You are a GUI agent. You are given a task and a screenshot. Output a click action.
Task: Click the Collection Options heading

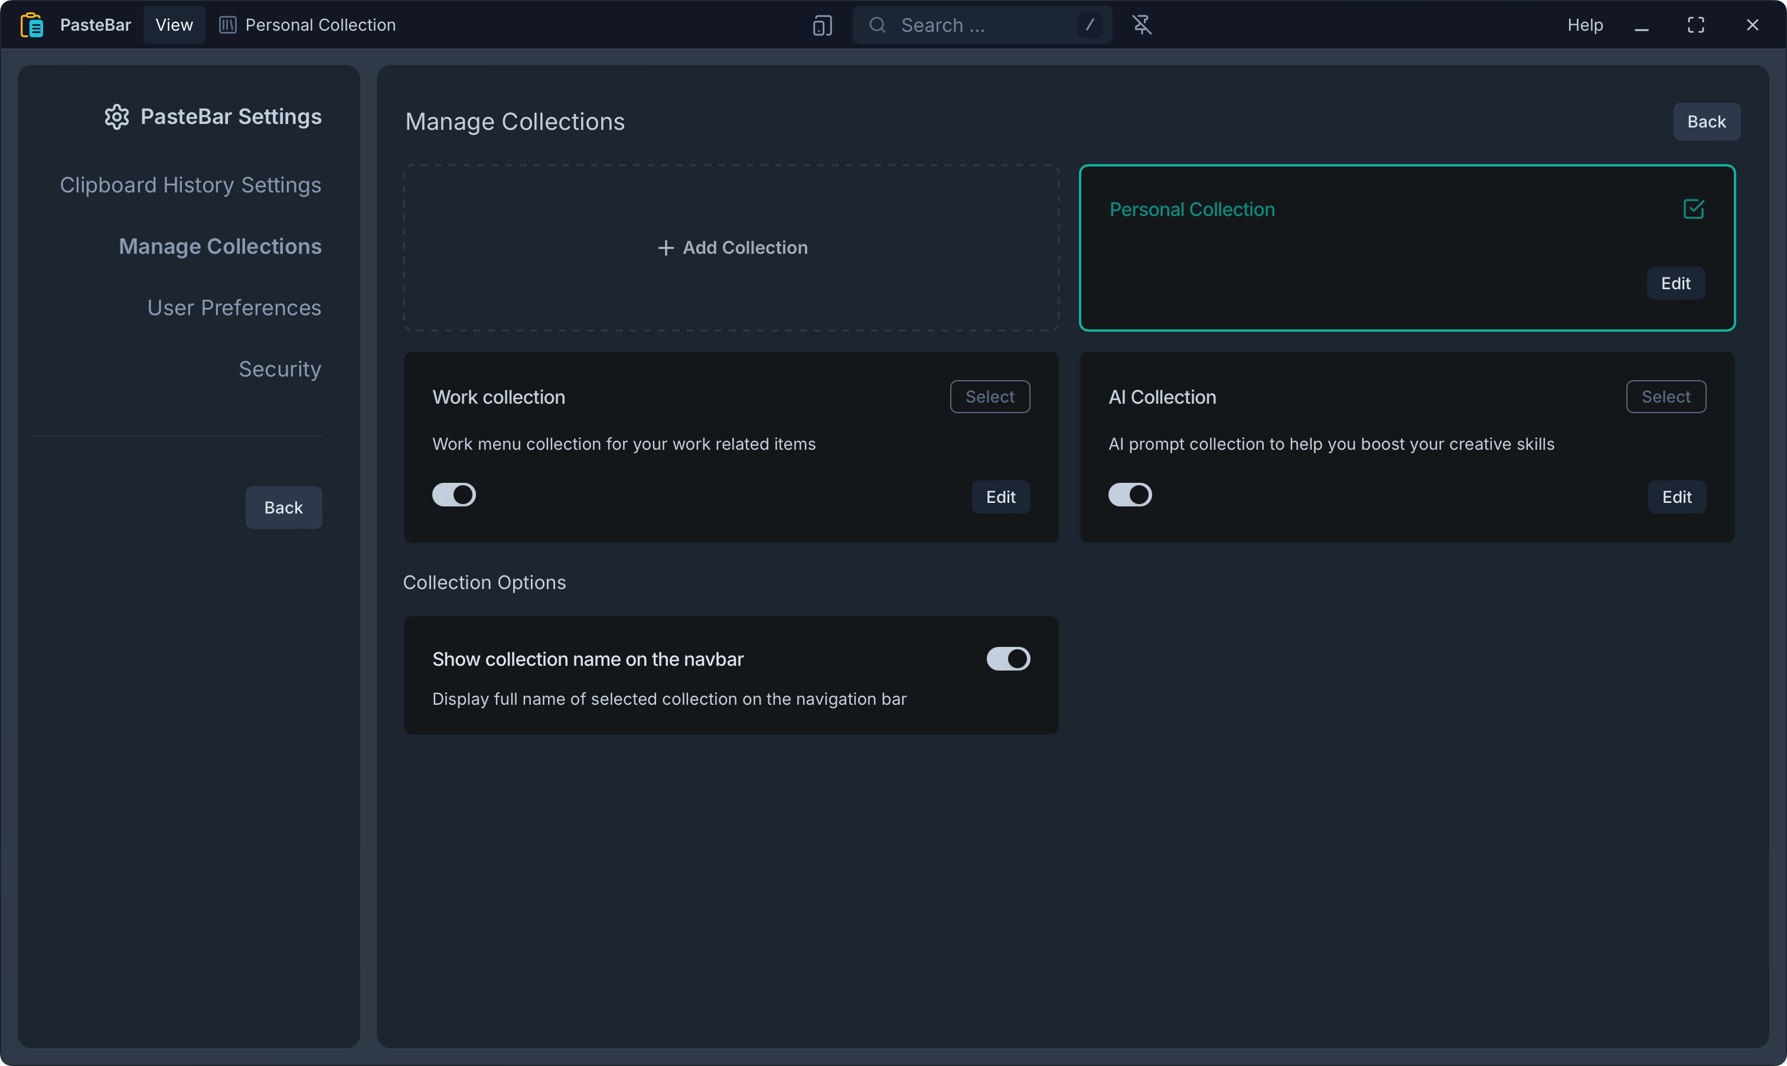coord(484,583)
